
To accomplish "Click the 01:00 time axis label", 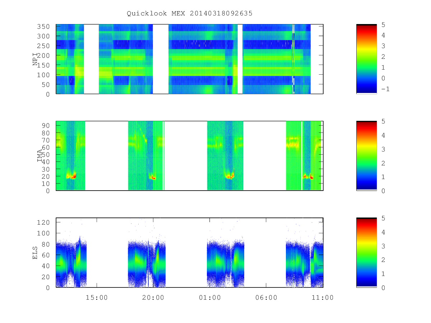I will [210, 298].
